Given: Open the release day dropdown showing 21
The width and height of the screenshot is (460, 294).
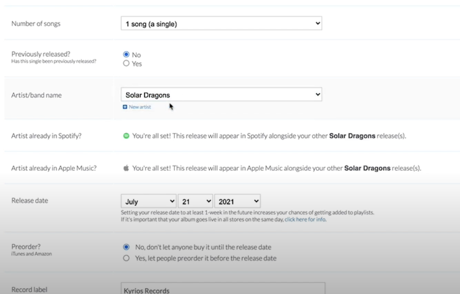Looking at the screenshot, I should (195, 201).
